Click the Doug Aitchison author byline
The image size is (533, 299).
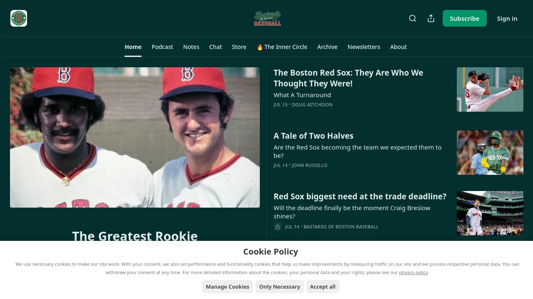pyautogui.click(x=312, y=105)
